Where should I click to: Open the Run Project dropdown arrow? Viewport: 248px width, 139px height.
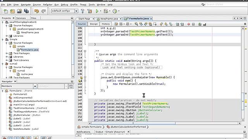click(x=101, y=11)
